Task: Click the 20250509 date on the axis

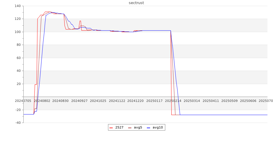Action: (x=229, y=101)
